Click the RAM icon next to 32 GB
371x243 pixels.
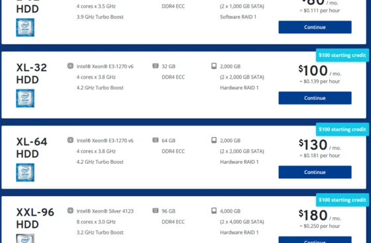pos(156,66)
